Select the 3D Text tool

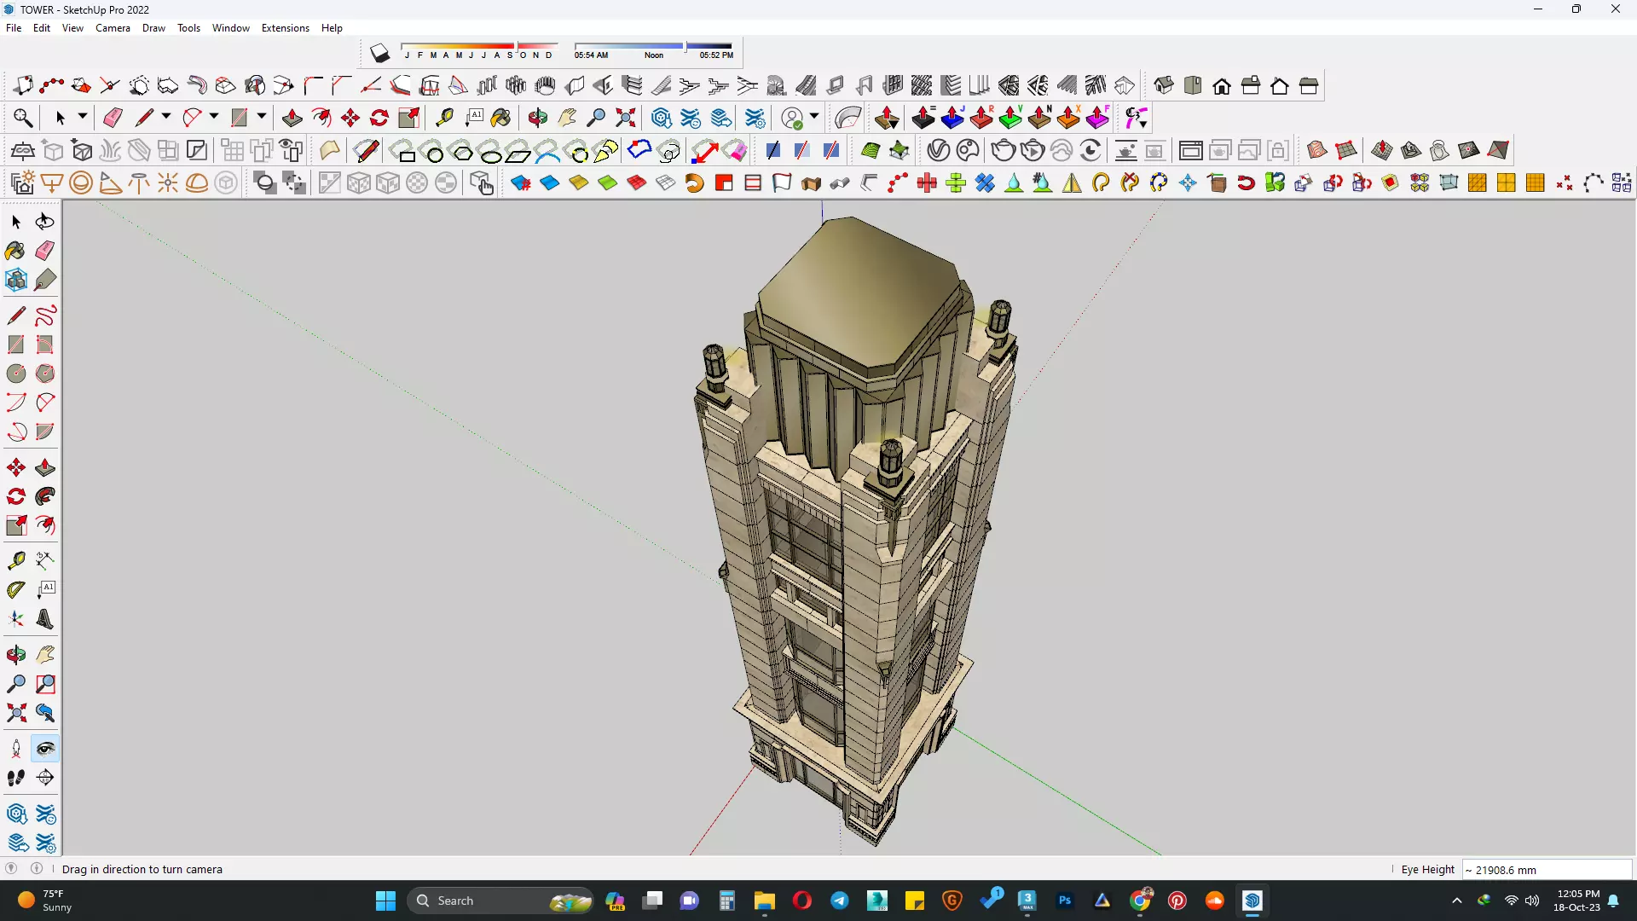coord(45,619)
